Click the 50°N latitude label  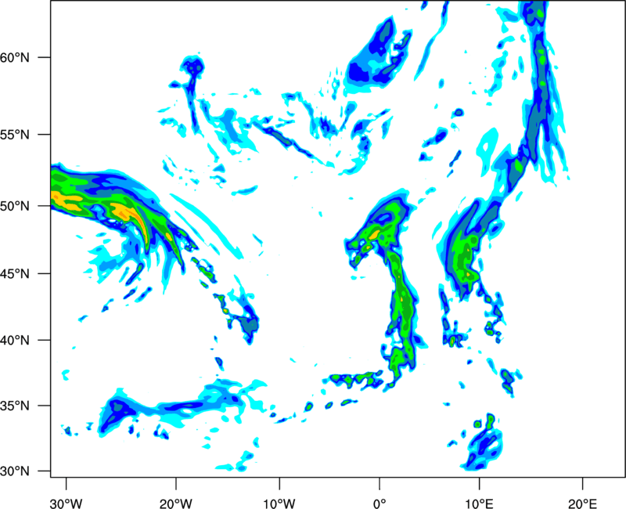(x=15, y=206)
